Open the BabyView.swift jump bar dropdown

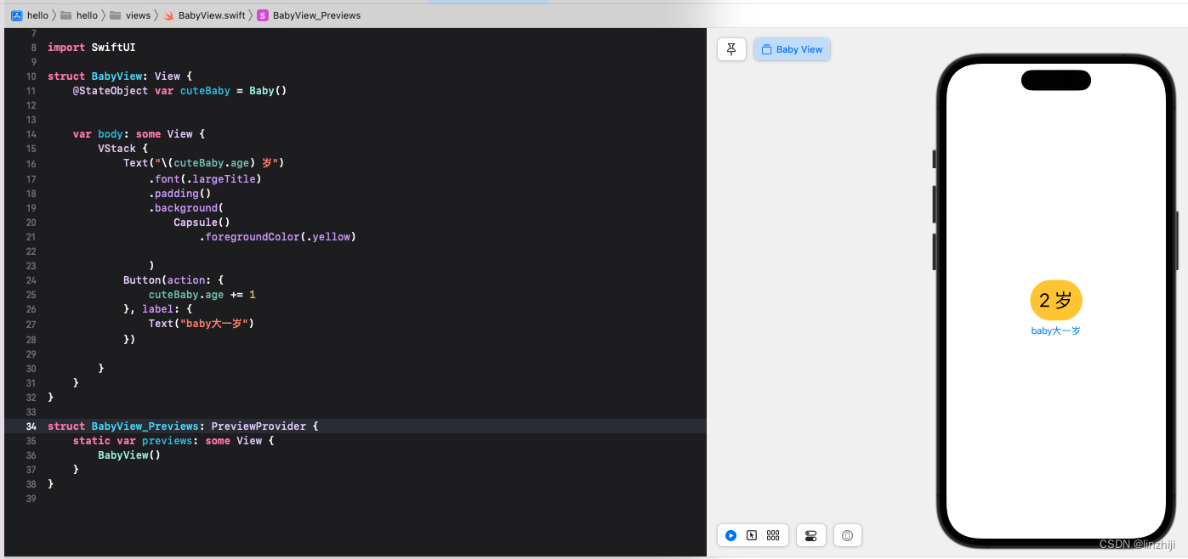click(x=210, y=15)
